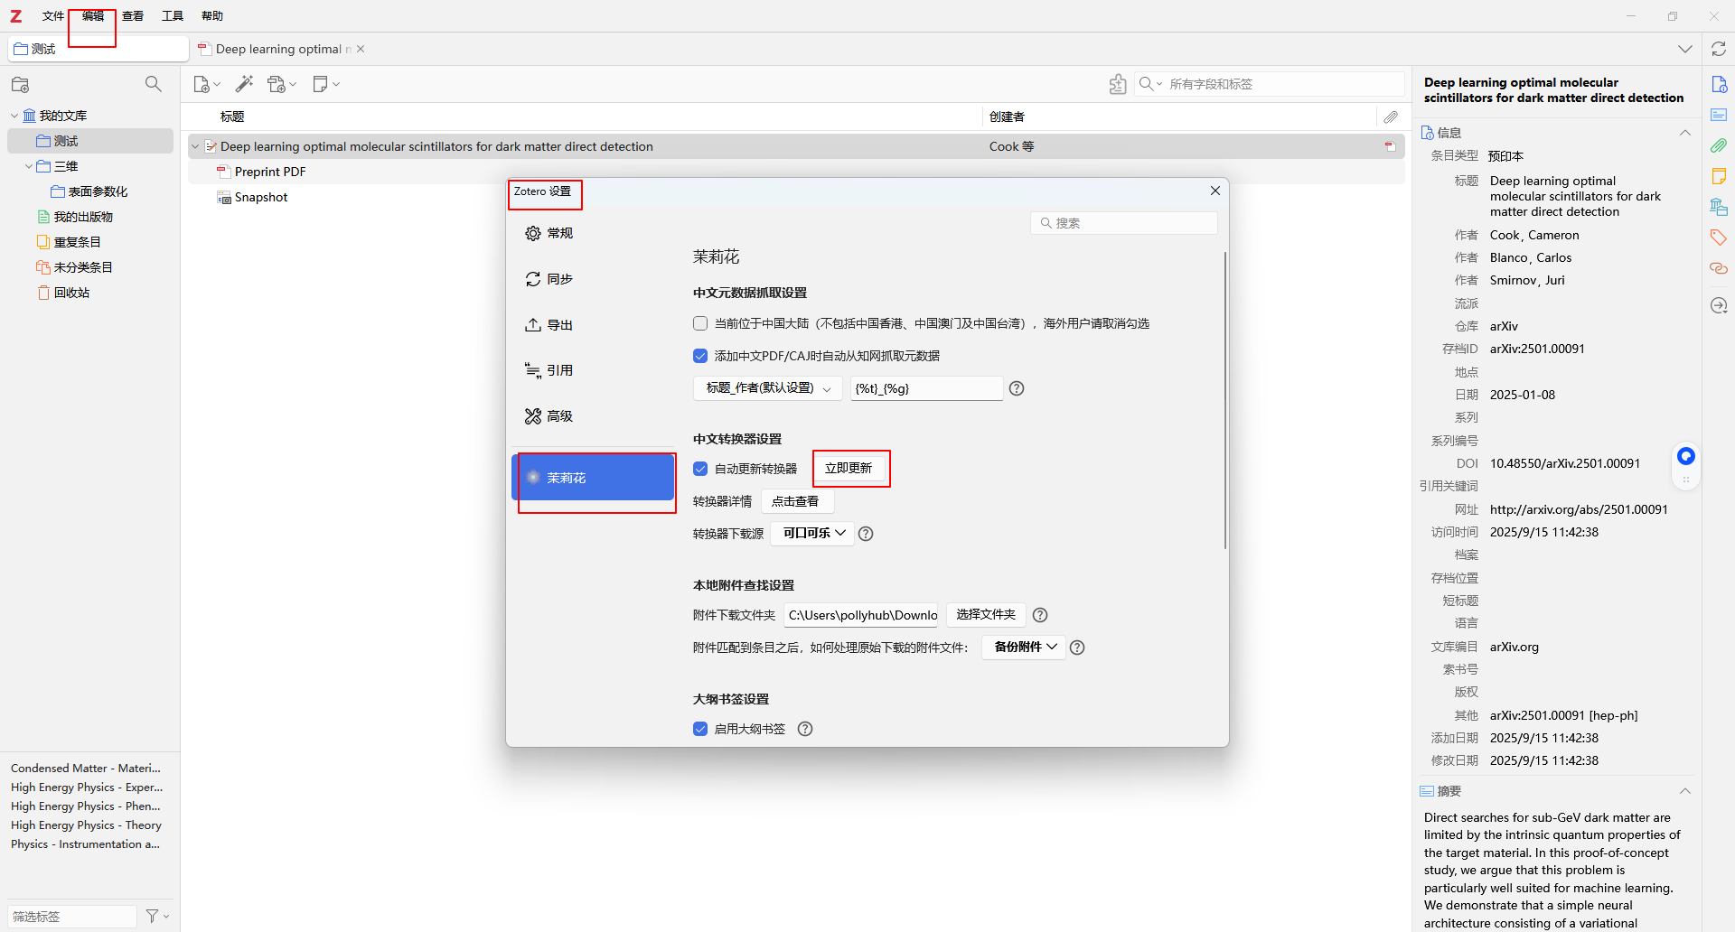Select the Info pane icon in side rail

point(1719,84)
